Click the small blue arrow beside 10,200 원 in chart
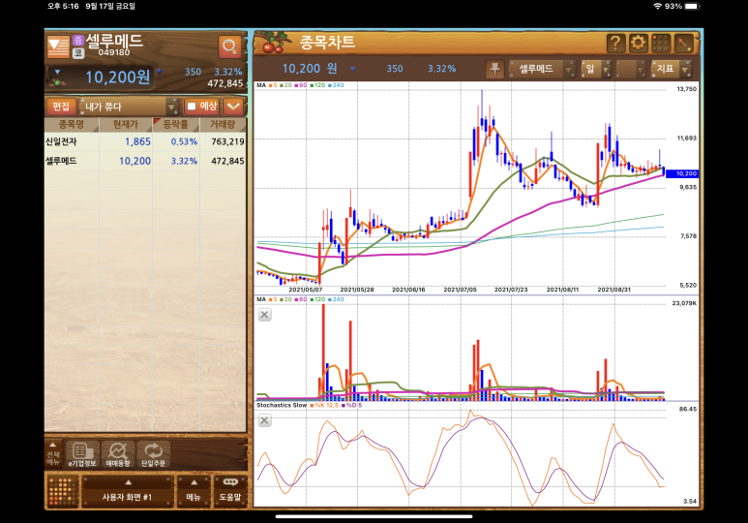The height and width of the screenshot is (523, 748). (x=352, y=69)
